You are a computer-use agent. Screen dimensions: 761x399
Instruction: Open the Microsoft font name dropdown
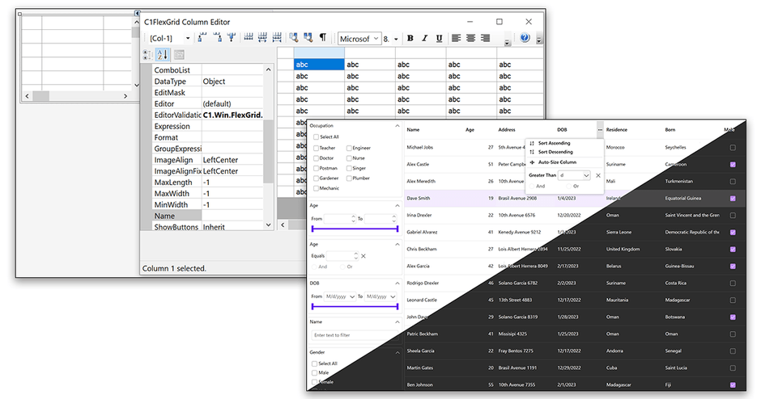(x=376, y=38)
